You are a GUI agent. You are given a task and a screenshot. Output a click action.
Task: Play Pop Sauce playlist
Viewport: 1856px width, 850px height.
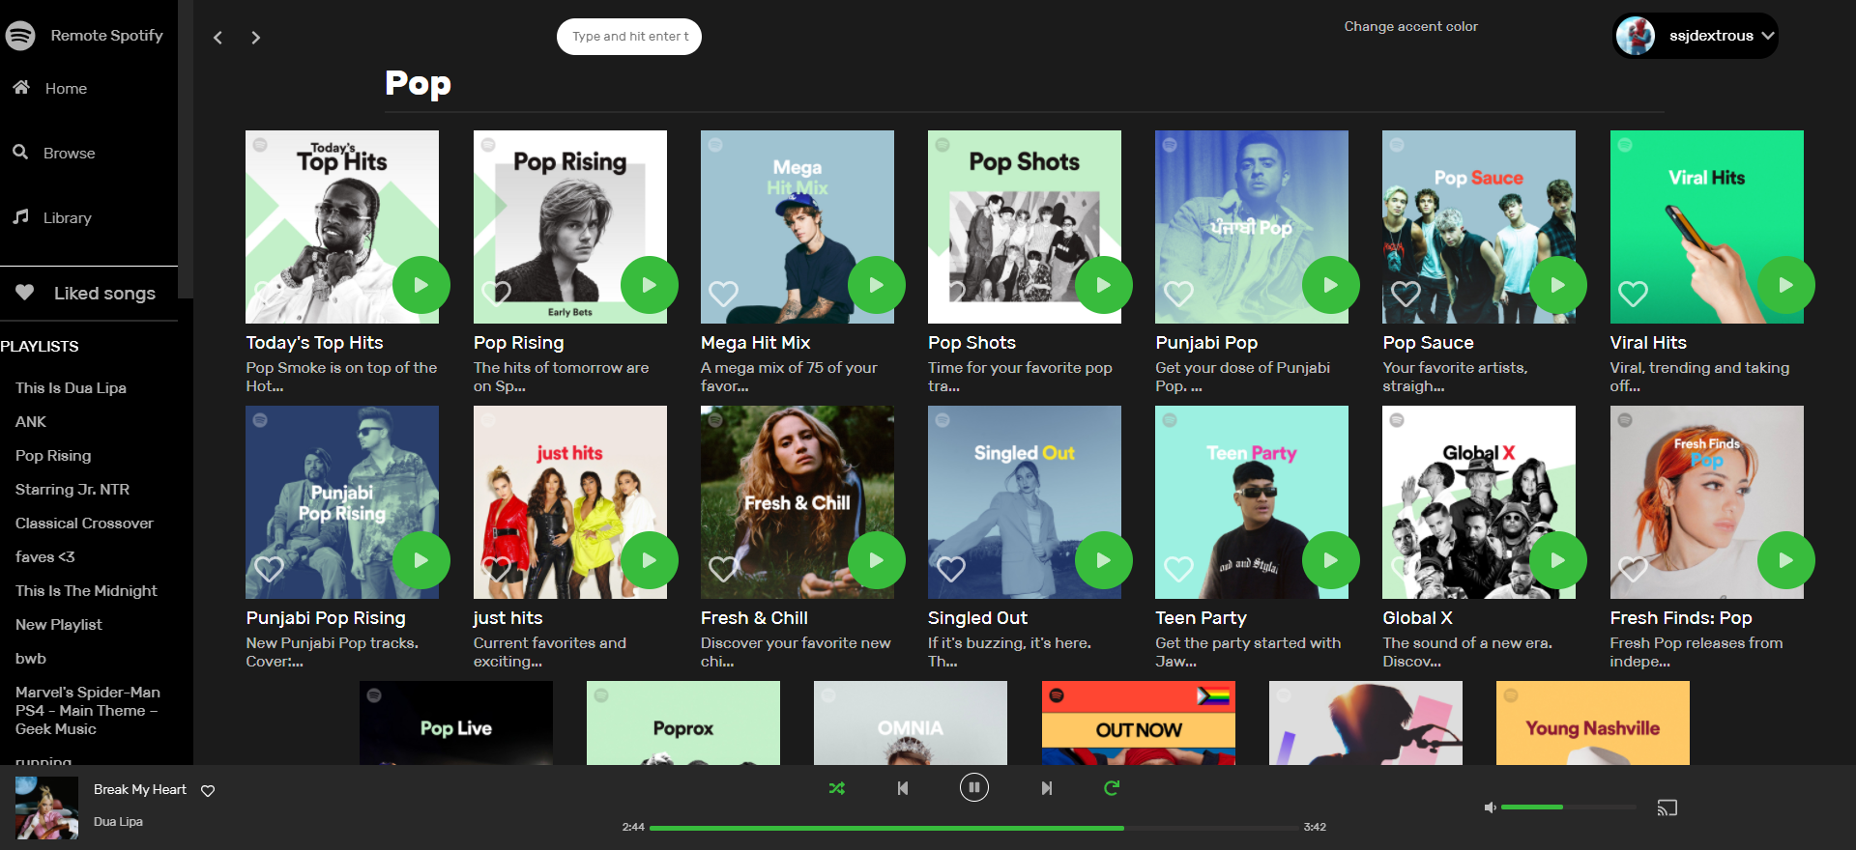pos(1558,285)
